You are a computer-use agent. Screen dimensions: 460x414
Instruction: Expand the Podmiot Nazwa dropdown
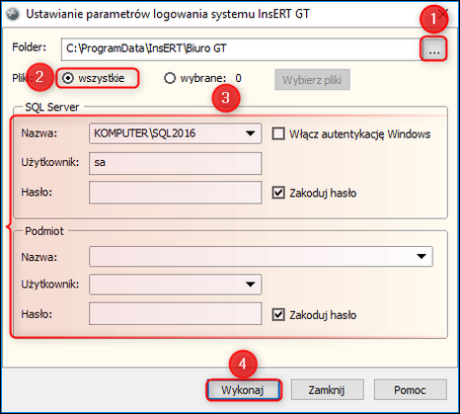(422, 256)
